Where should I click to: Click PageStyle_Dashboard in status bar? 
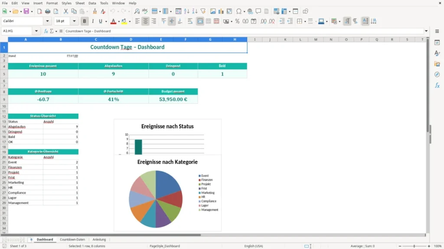point(164,246)
